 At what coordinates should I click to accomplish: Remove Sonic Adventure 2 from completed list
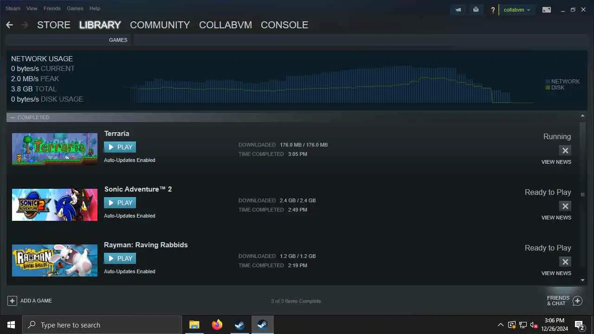coord(565,206)
